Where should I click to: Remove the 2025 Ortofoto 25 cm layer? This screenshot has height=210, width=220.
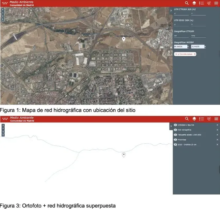point(217,145)
